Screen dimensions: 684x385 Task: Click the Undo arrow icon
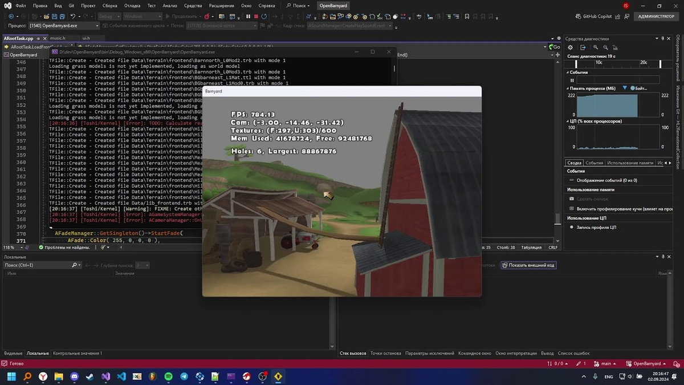point(72,17)
